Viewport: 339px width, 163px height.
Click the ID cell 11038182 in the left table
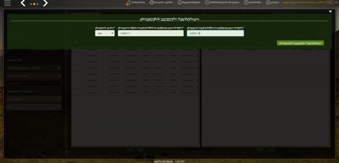145,80
